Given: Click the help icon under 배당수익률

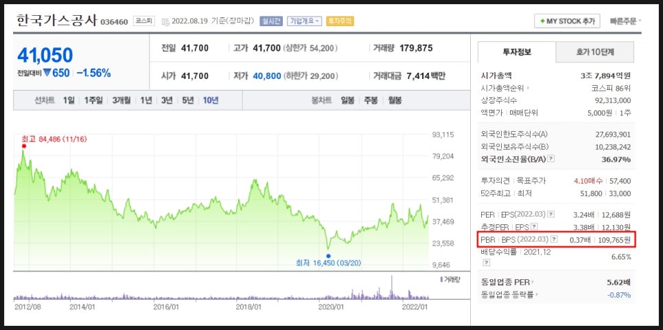Looking at the screenshot, I should (487, 262).
